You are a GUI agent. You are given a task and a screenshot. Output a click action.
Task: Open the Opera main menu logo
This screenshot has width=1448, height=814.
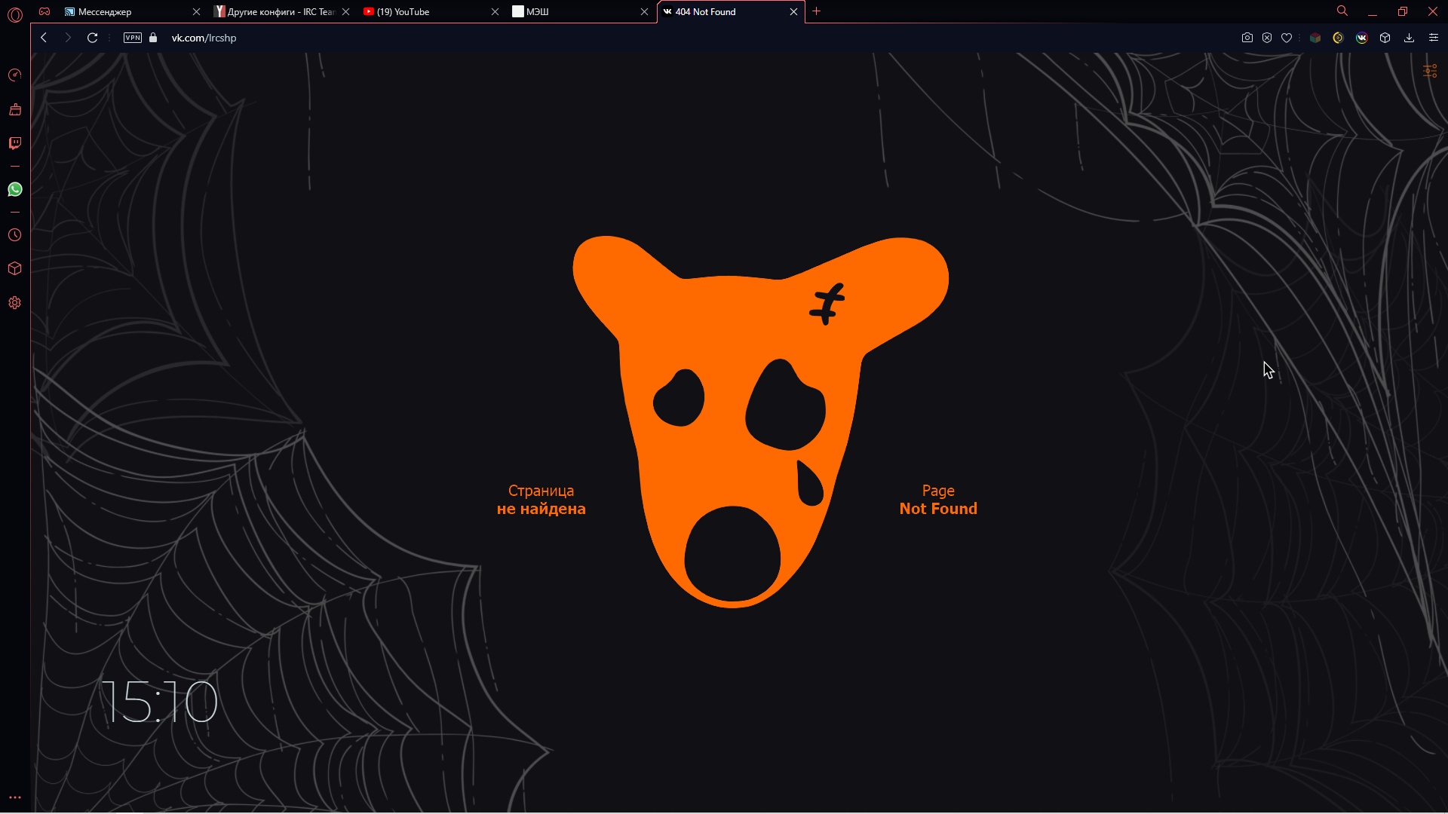click(x=15, y=14)
